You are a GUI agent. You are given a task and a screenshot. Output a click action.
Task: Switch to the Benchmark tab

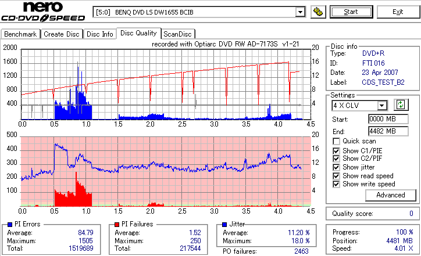tap(20, 34)
